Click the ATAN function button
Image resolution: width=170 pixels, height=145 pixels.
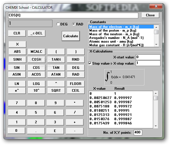56,74
